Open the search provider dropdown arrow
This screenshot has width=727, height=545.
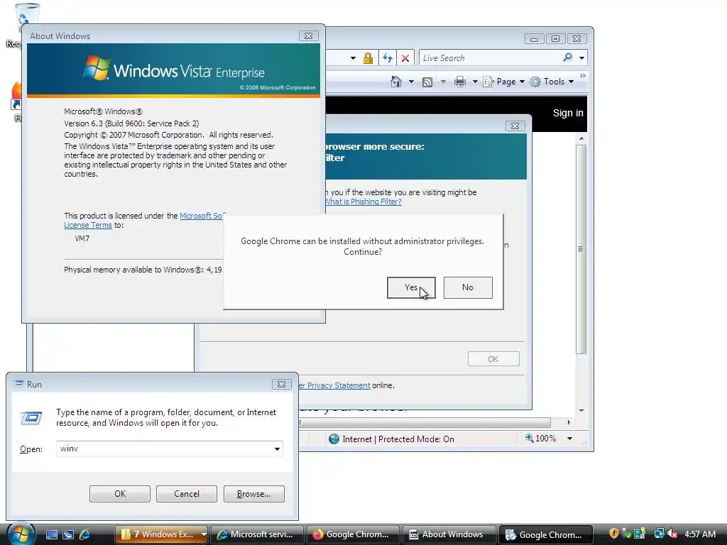(581, 58)
